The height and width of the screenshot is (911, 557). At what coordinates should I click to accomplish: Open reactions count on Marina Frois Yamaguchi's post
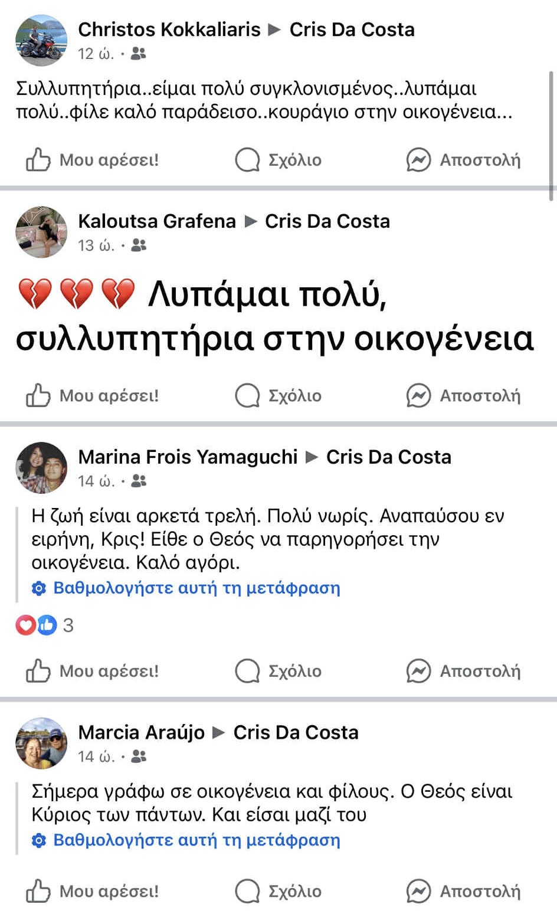(x=68, y=625)
